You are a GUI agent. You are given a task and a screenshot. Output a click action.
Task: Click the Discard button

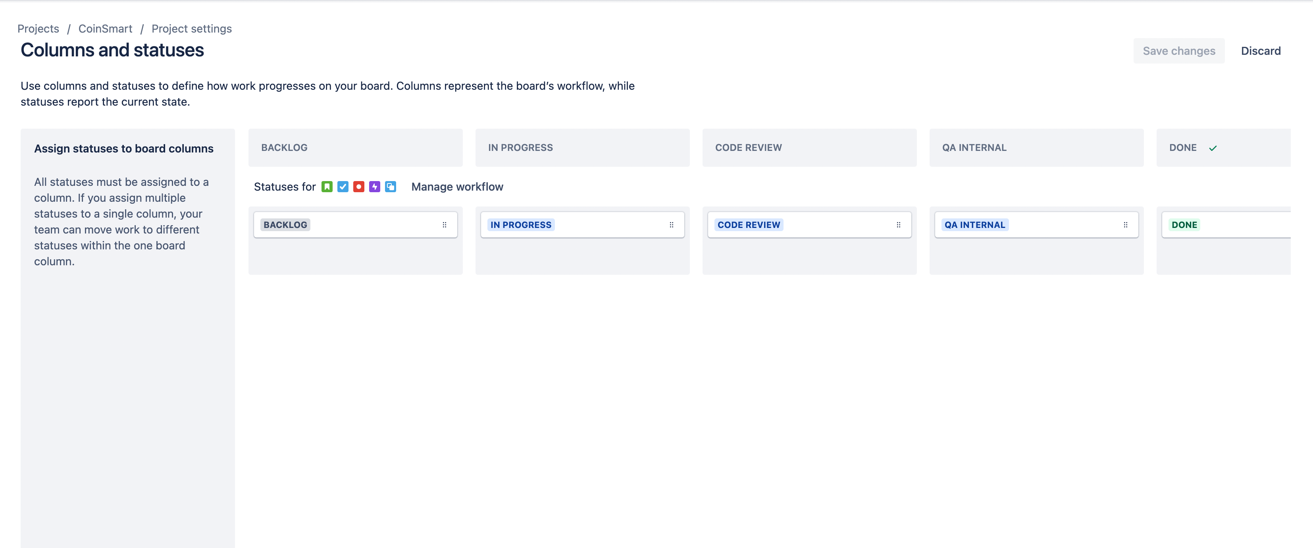pos(1261,50)
